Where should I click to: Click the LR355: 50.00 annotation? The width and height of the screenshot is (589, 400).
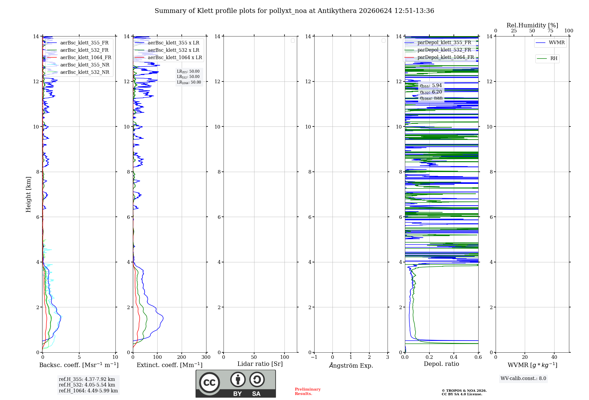tap(188, 71)
